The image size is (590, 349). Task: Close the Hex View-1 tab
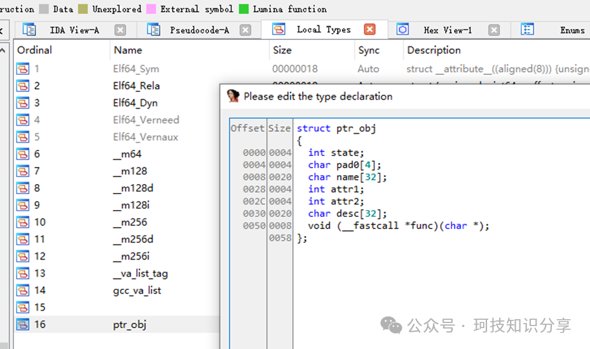tap(494, 30)
